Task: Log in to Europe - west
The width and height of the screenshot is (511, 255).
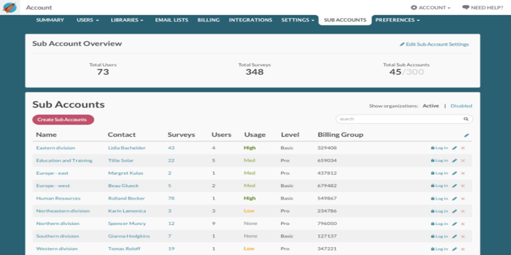Action: tap(439, 186)
